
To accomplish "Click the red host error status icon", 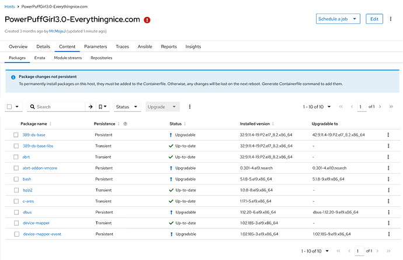I will [147, 20].
